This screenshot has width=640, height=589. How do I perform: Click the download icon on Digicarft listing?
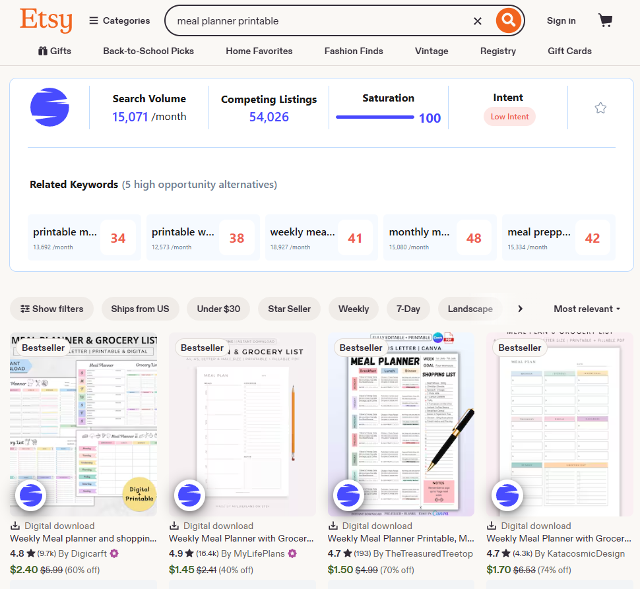pyautogui.click(x=15, y=526)
